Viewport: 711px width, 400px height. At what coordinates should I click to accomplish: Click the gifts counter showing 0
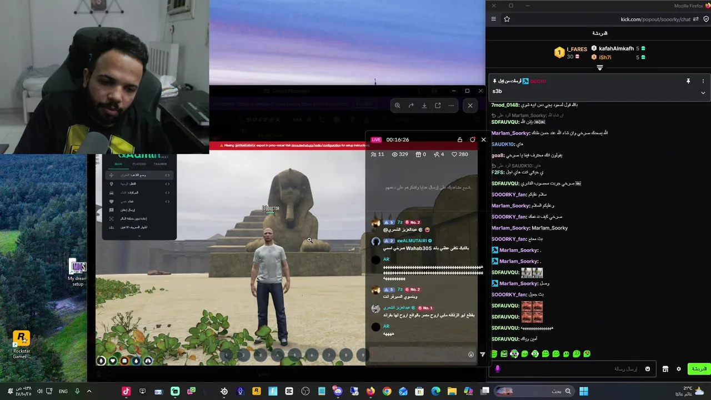coord(420,154)
